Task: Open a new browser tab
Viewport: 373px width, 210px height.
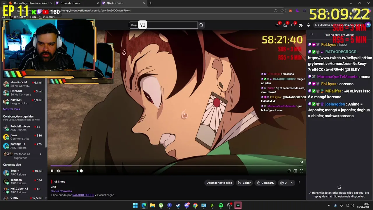Action: pos(151,3)
